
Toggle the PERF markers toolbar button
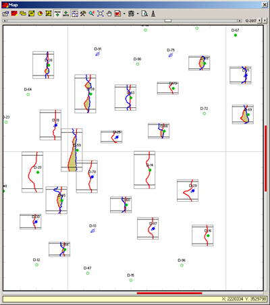coord(57,13)
